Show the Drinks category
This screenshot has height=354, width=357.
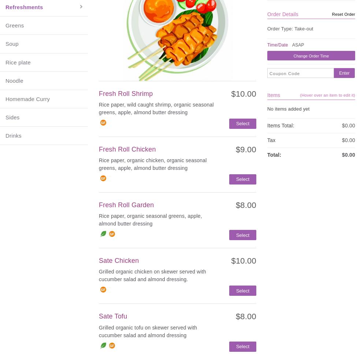14,135
